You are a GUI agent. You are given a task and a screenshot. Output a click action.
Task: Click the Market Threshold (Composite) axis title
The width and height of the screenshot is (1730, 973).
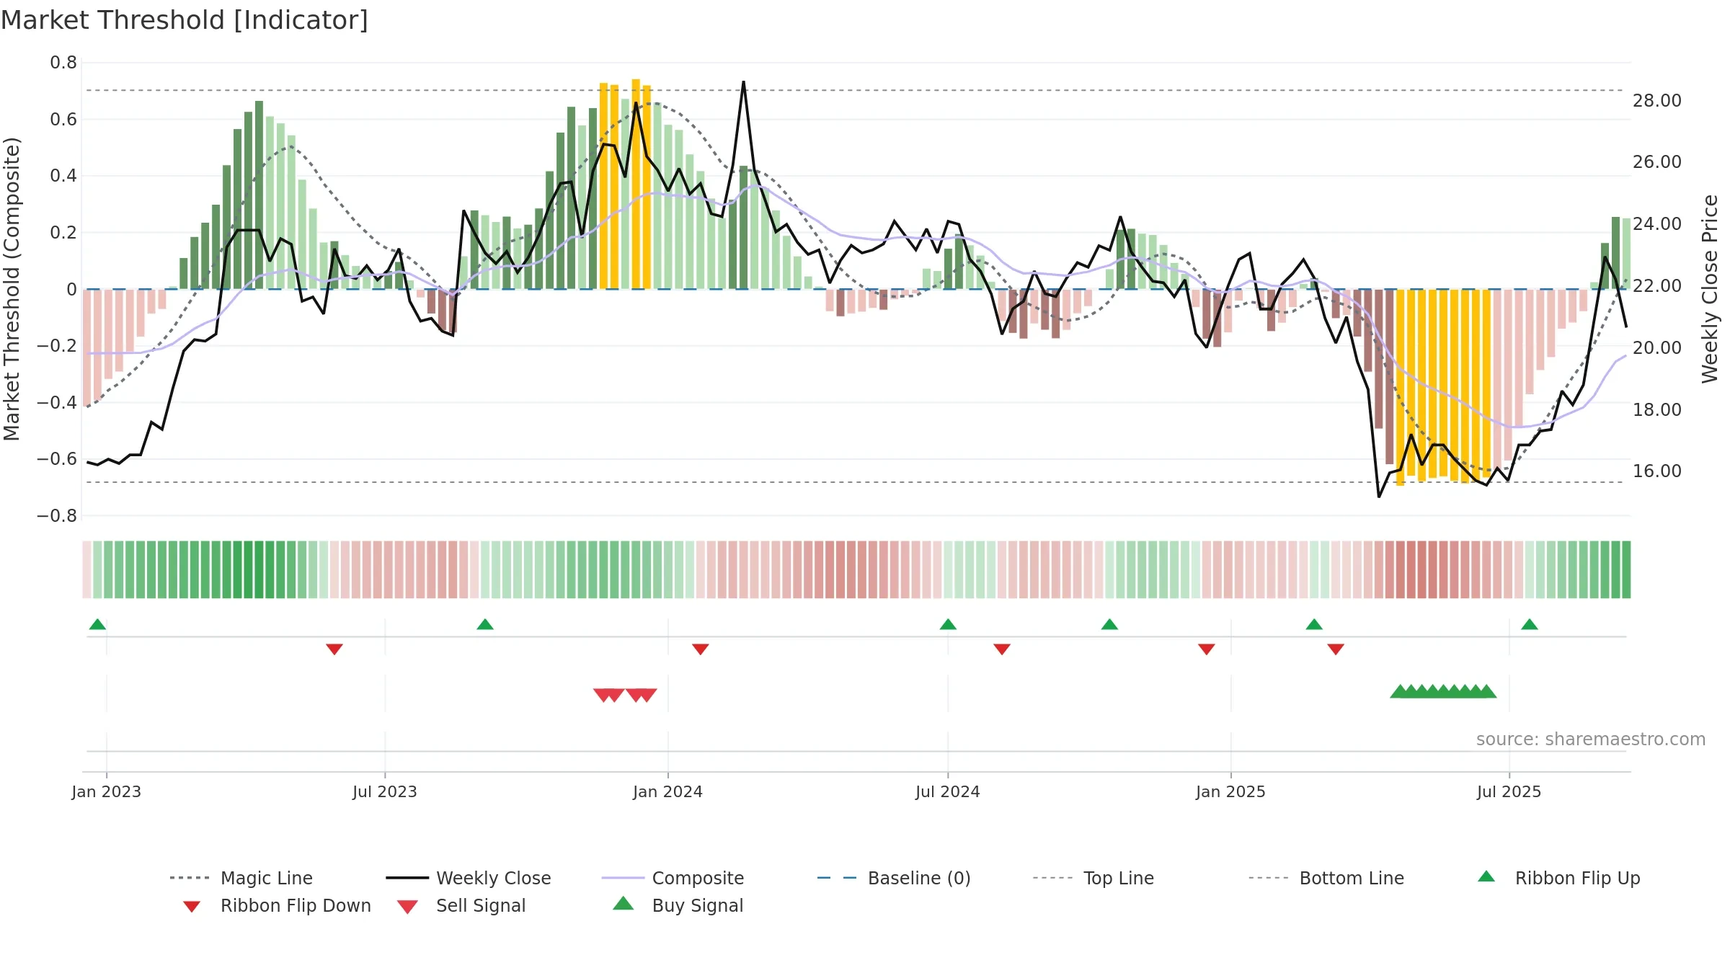pyautogui.click(x=12, y=289)
